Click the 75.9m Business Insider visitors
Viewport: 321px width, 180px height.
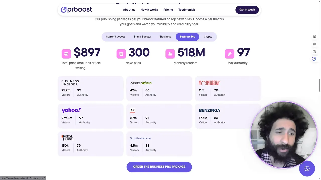(66, 90)
